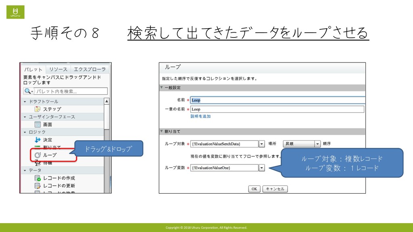Click the OK button
The image size is (413, 232).
click(254, 189)
